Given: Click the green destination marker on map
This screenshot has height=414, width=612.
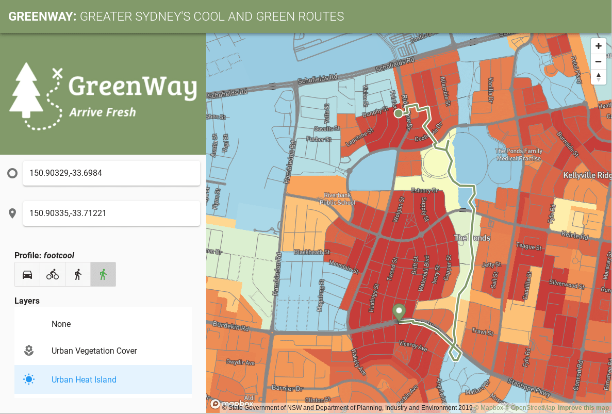Looking at the screenshot, I should (x=399, y=312).
